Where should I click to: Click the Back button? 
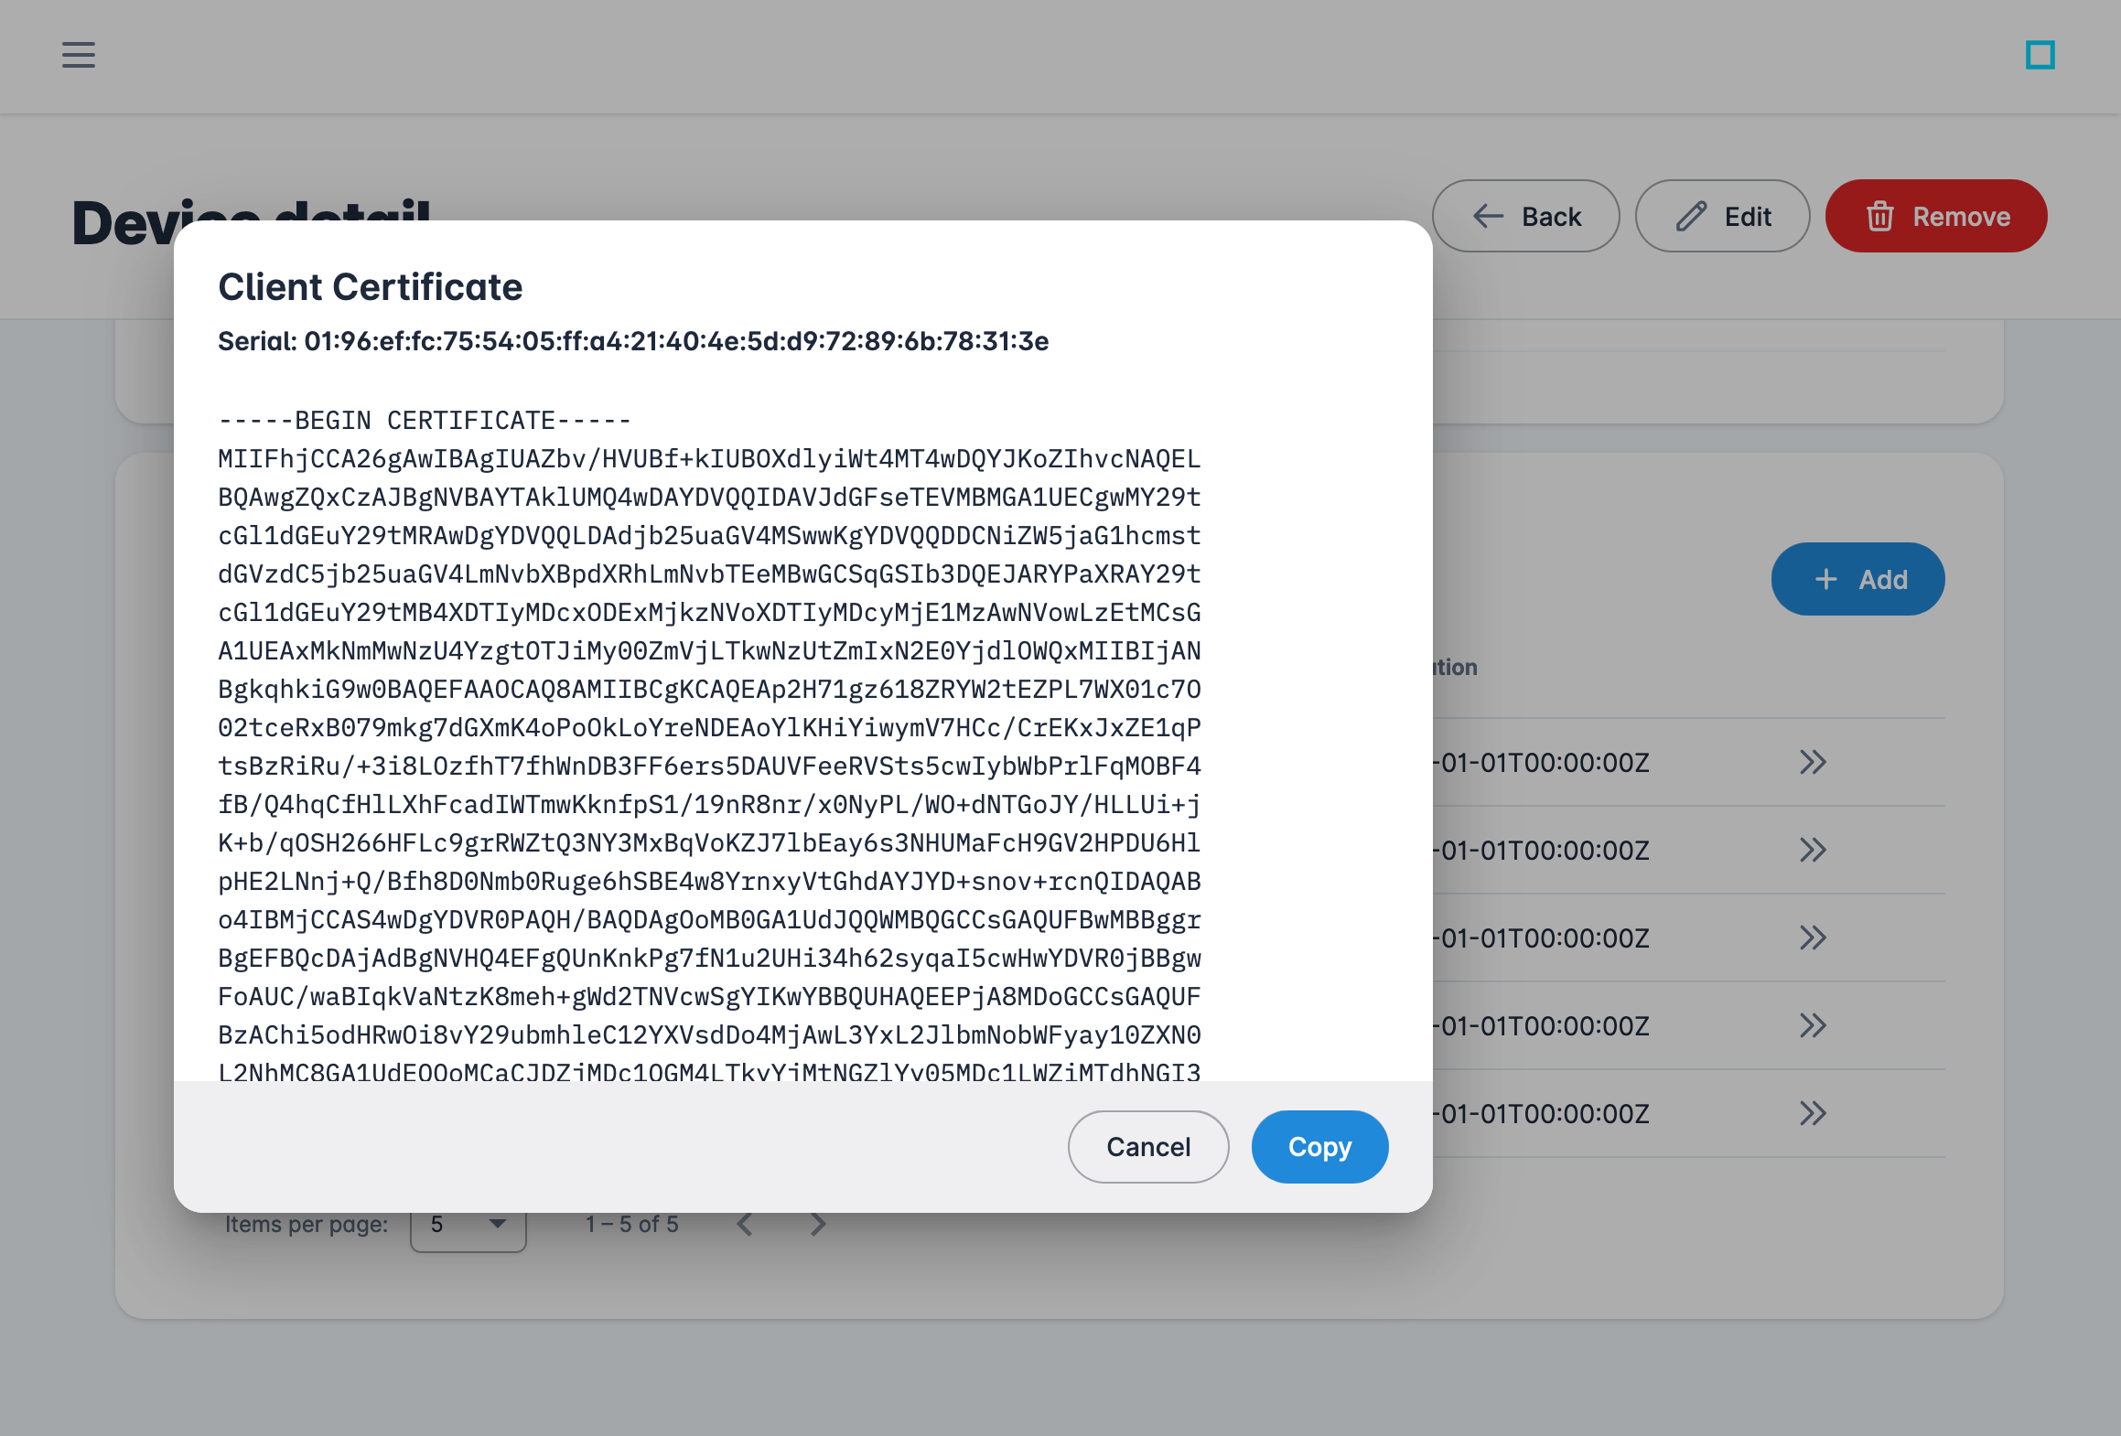click(1525, 216)
